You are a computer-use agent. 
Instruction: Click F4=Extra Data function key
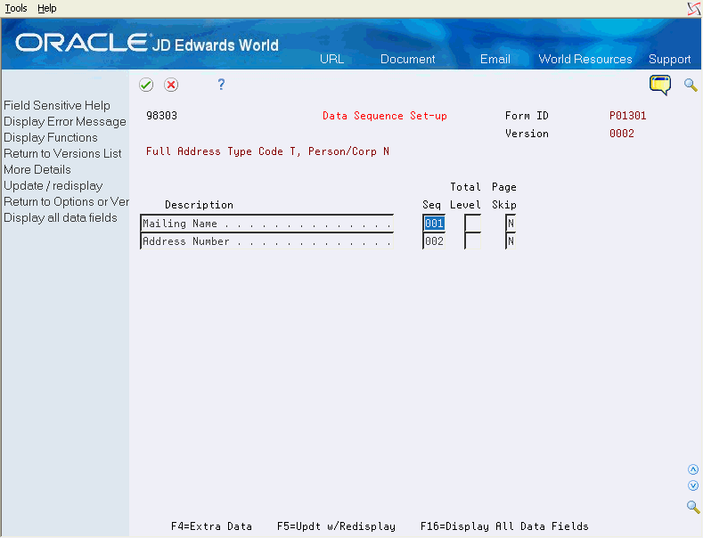pyautogui.click(x=212, y=526)
